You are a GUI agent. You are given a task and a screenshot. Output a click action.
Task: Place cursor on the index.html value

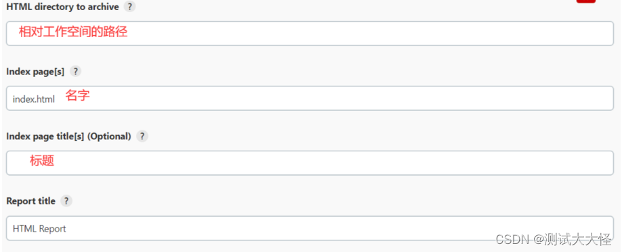pyautogui.click(x=34, y=99)
